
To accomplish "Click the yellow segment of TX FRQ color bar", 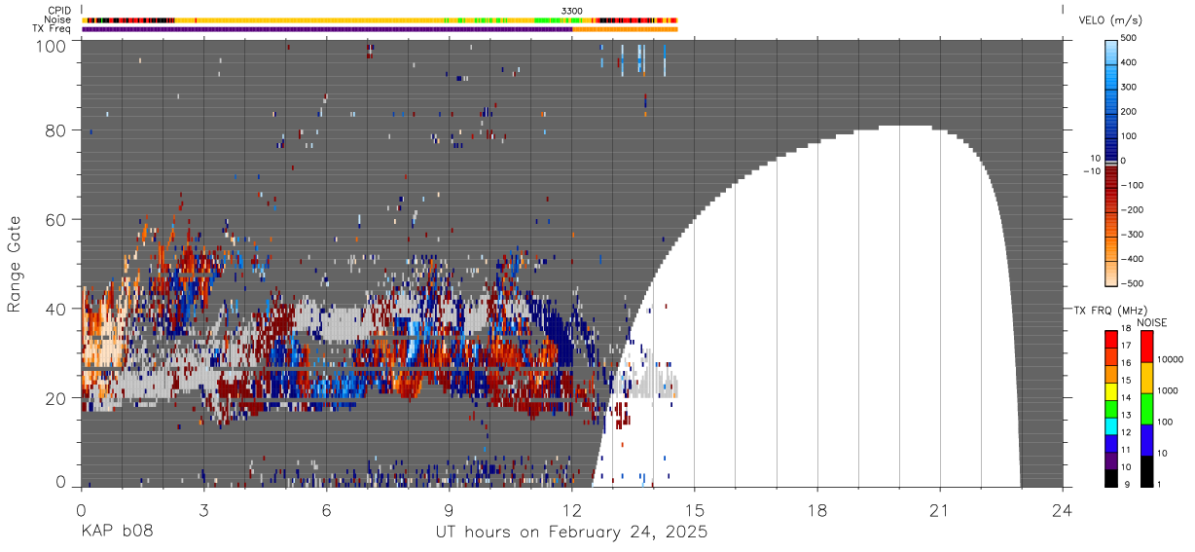I will 1111,391.
